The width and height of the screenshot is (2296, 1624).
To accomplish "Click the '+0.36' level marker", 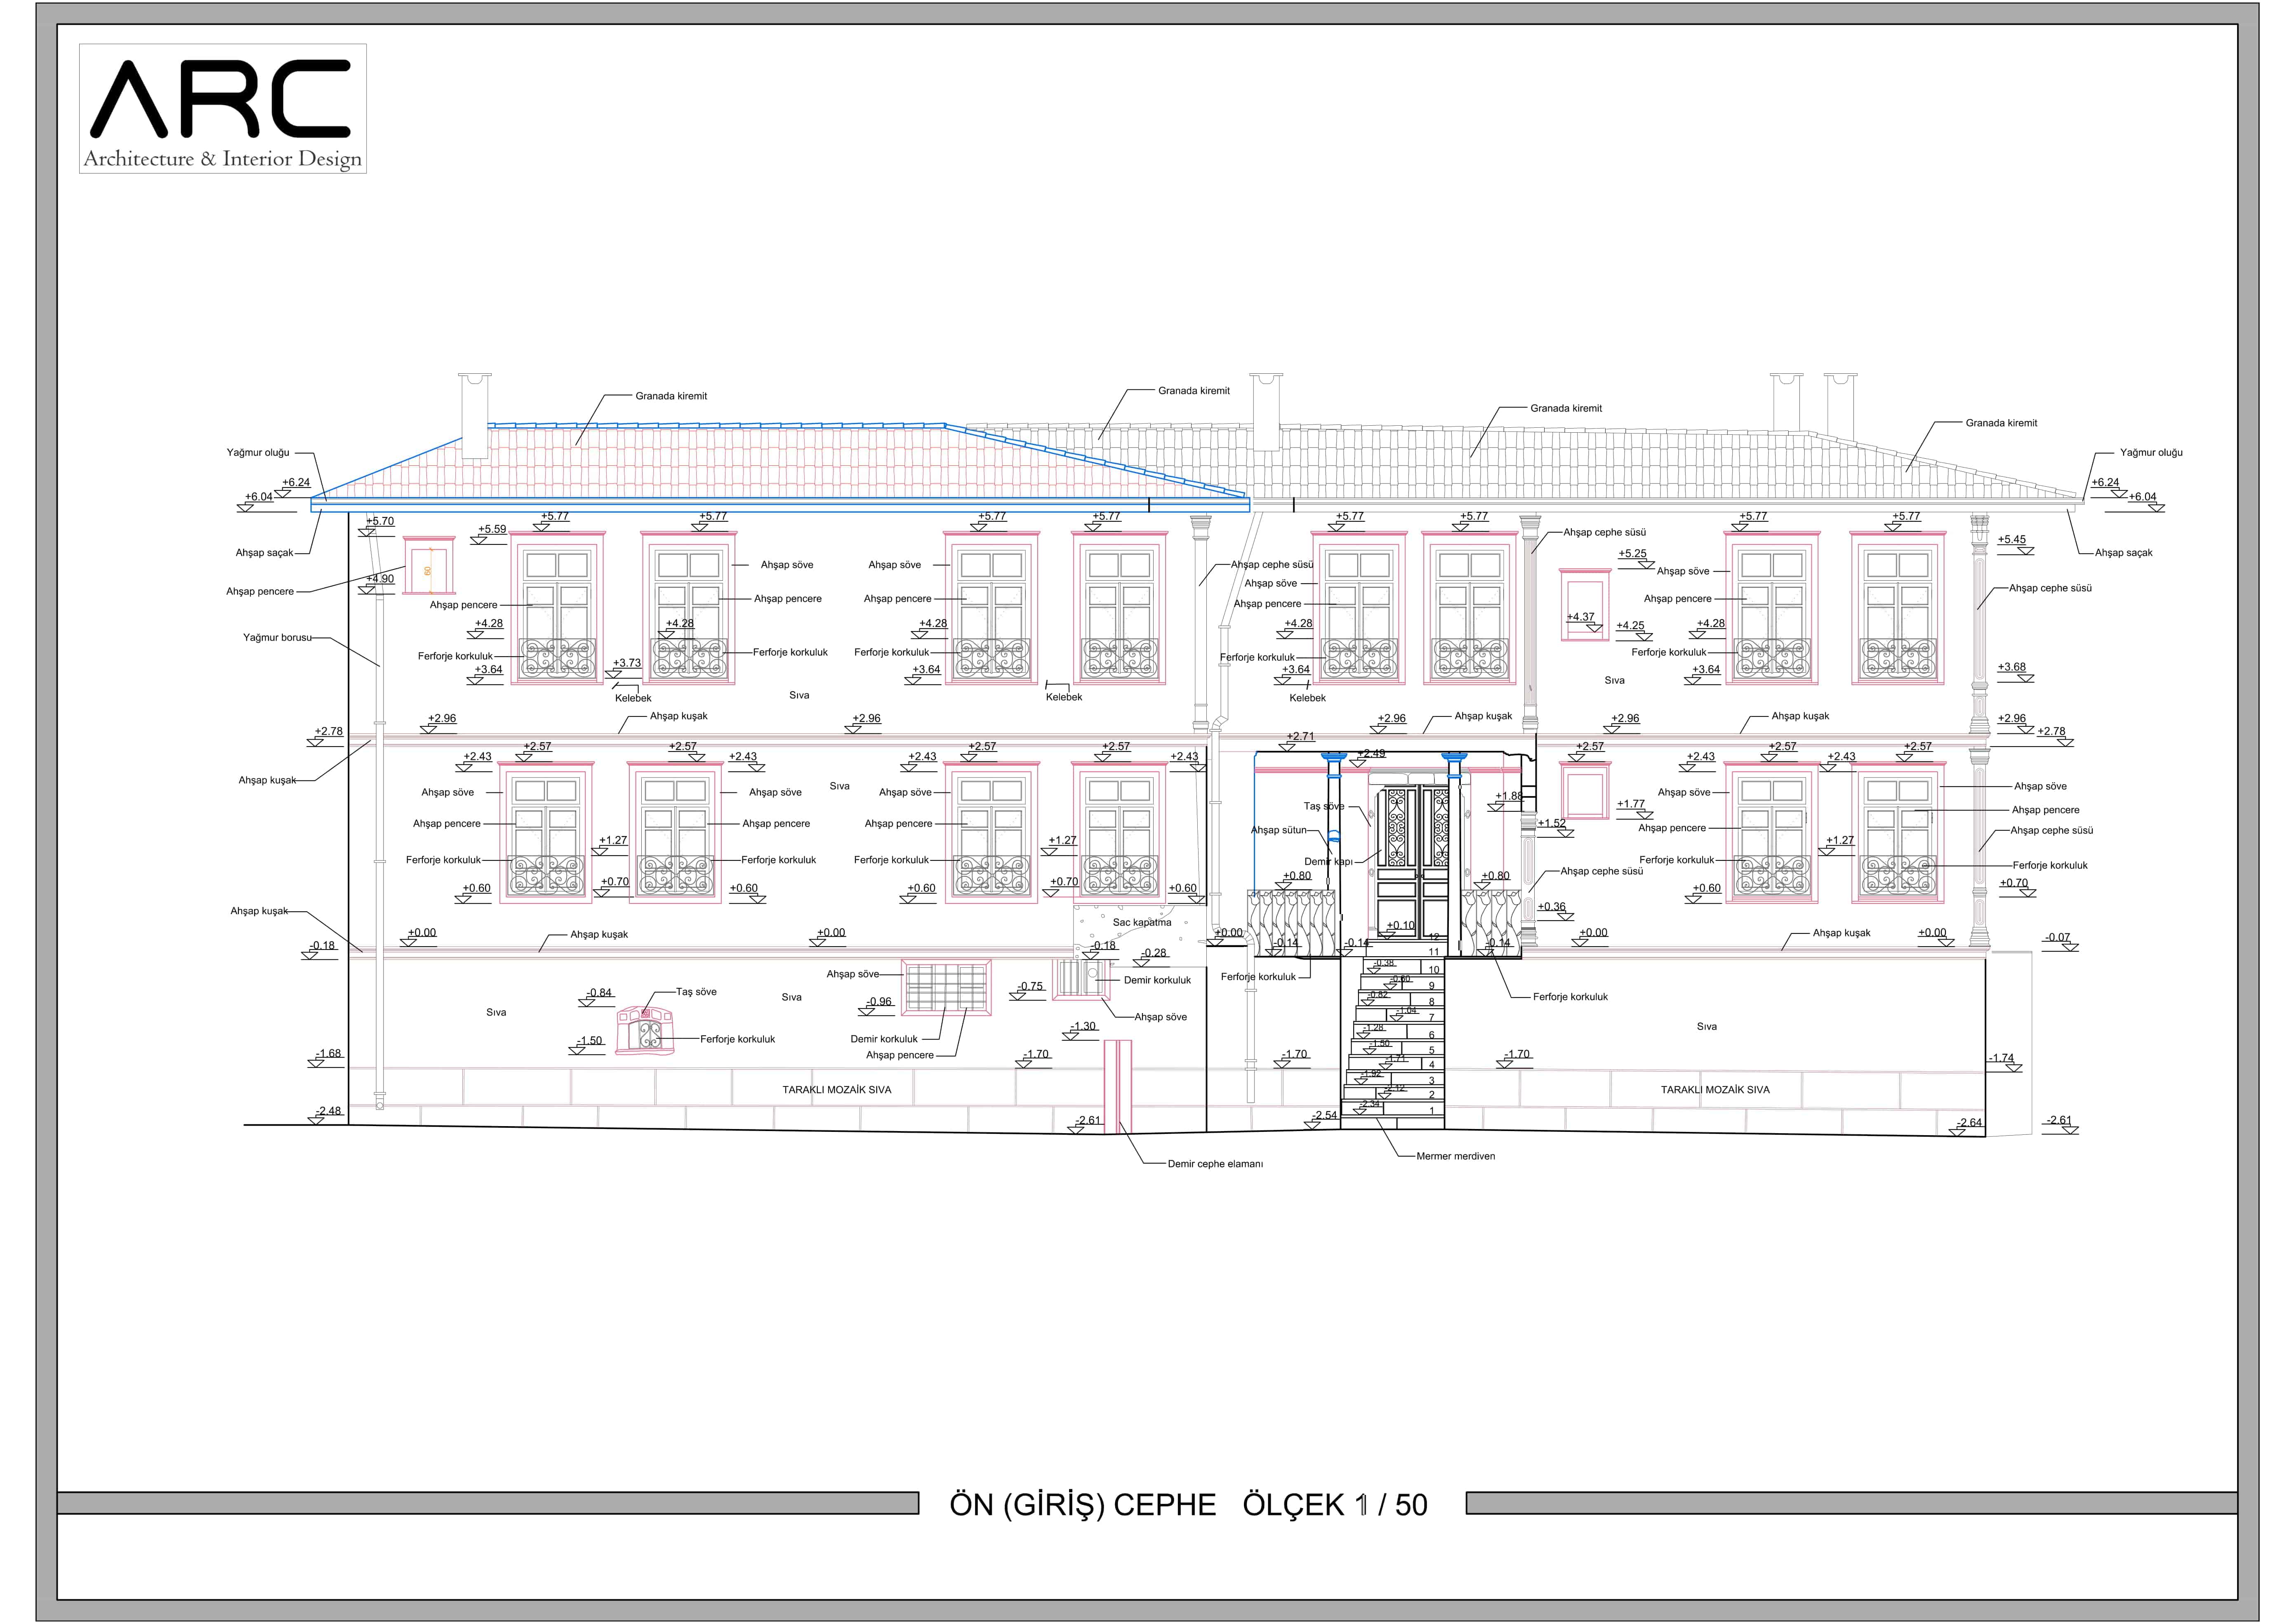I will [x=1552, y=907].
